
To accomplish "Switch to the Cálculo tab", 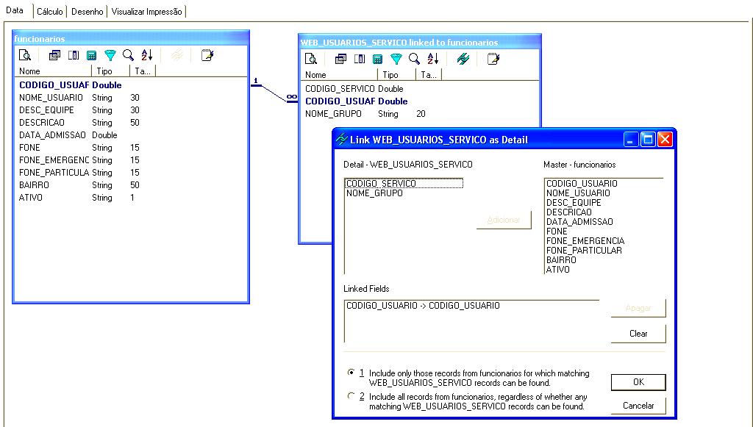I will point(50,12).
